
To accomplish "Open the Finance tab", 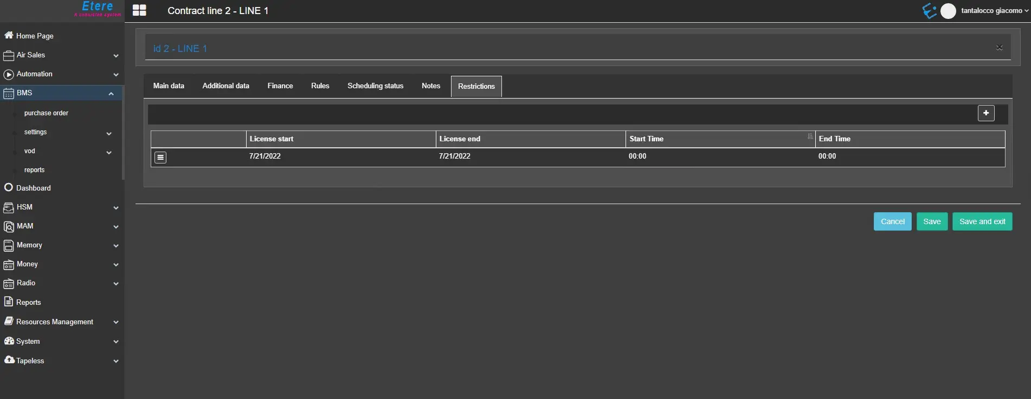I will tap(280, 86).
